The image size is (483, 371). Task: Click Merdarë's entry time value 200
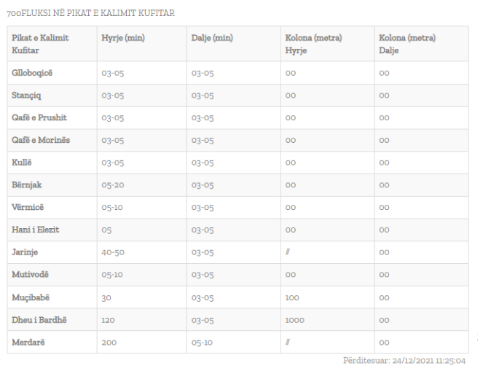pos(109,343)
